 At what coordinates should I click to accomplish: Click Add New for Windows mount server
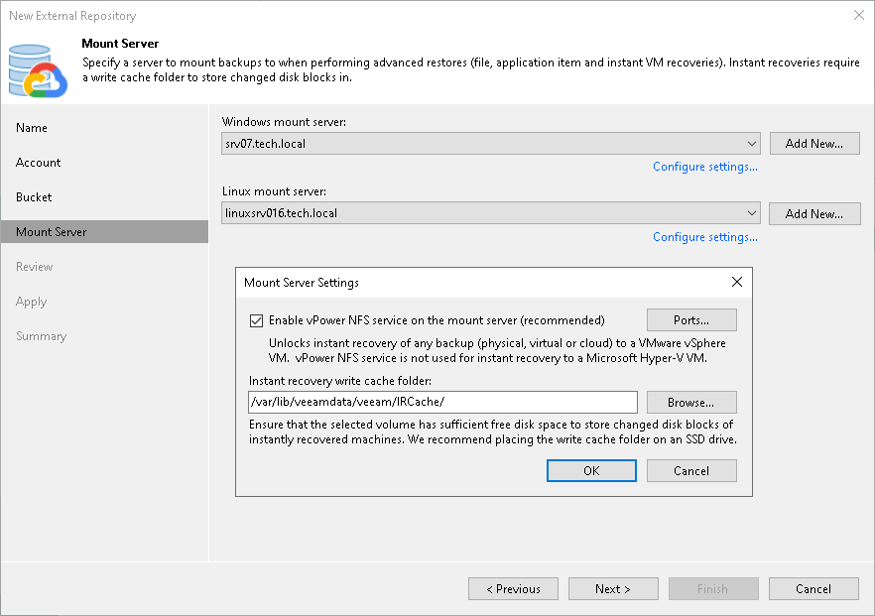click(x=814, y=144)
